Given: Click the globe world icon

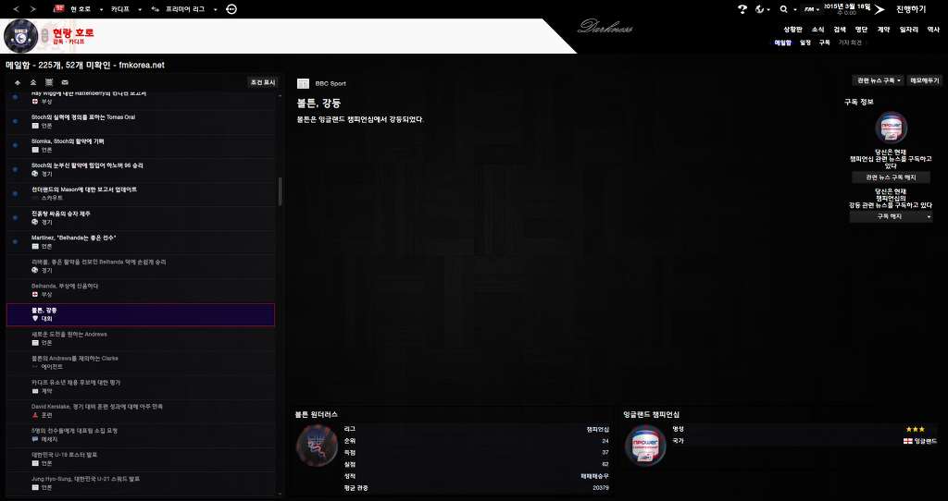Looking at the screenshot, I should pyautogui.click(x=759, y=8).
